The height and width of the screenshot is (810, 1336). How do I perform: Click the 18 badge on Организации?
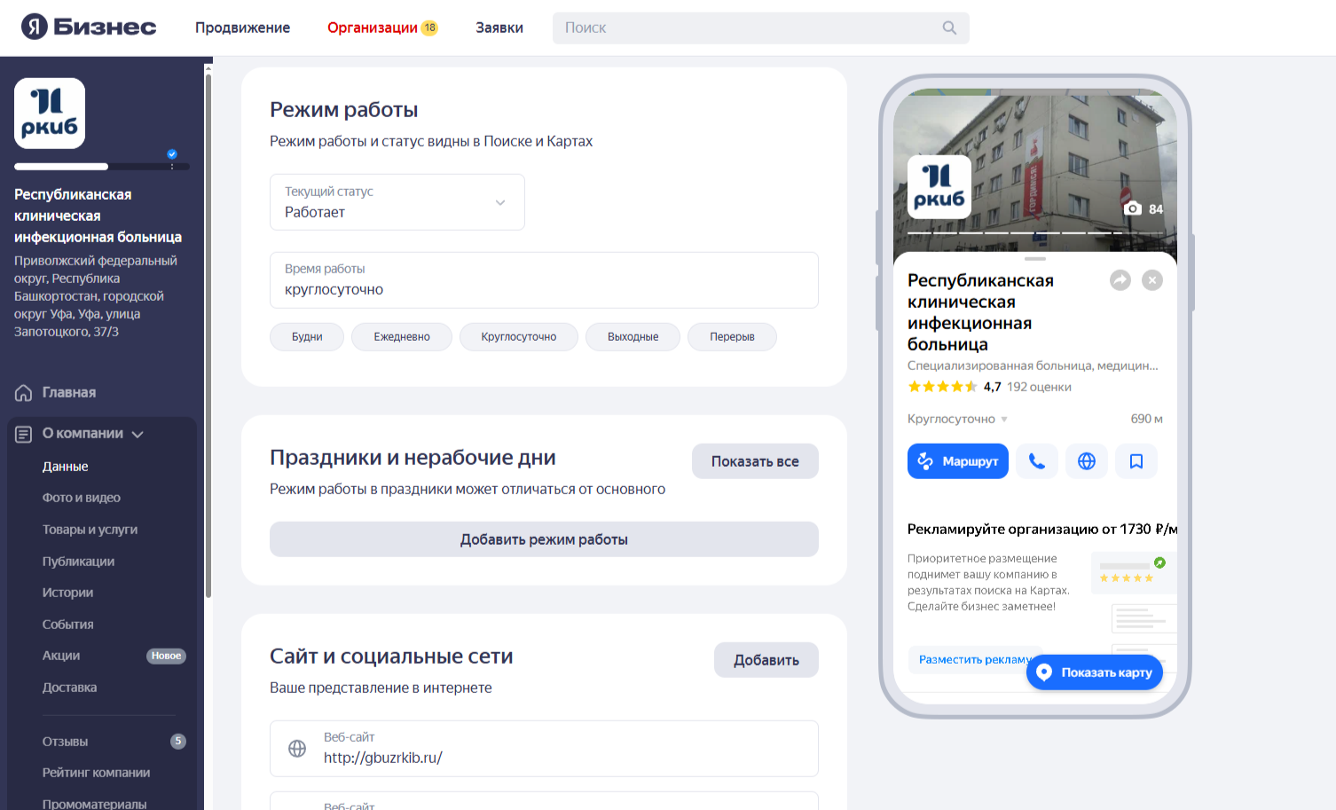(429, 28)
